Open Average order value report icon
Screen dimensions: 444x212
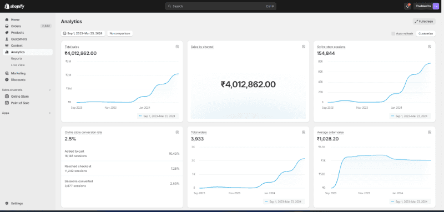429,132
